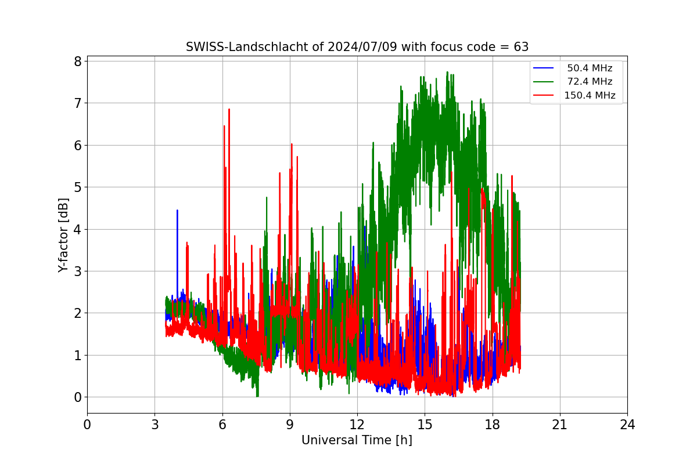This screenshot has height=464, width=697.
Task: Click x-axis tick label 21
Action: tap(560, 425)
